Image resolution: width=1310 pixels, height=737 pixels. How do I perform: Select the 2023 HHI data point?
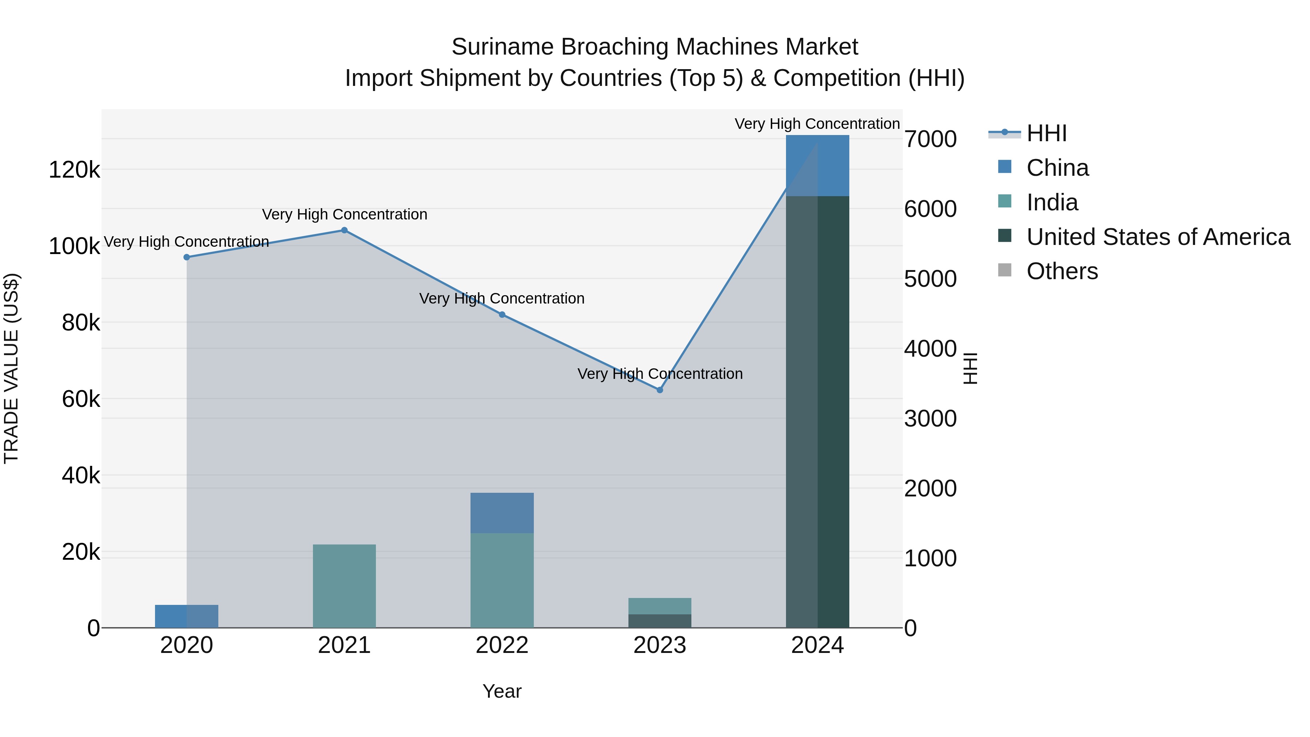click(x=660, y=390)
